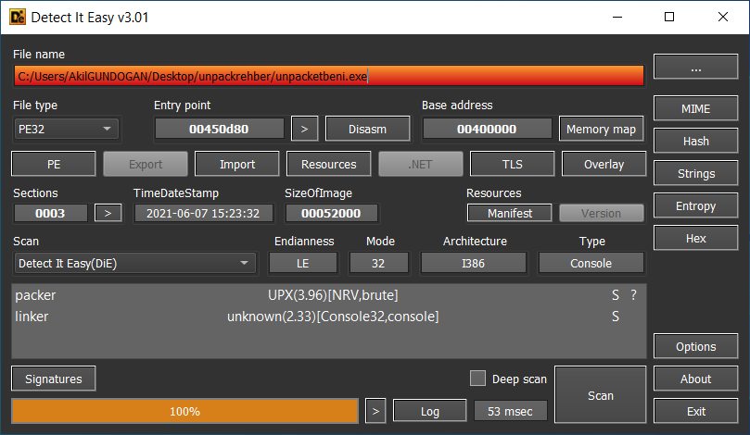
Task: Click the Architecture I386 field
Action: (473, 263)
